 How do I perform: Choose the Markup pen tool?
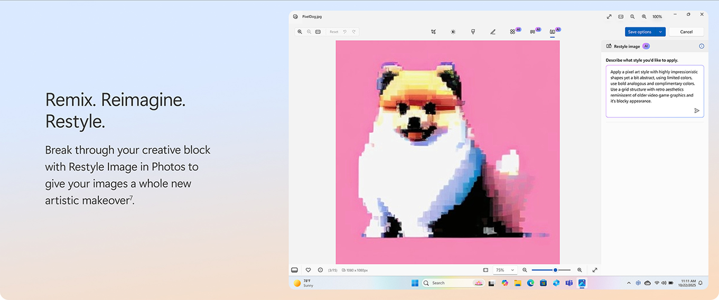click(x=492, y=32)
